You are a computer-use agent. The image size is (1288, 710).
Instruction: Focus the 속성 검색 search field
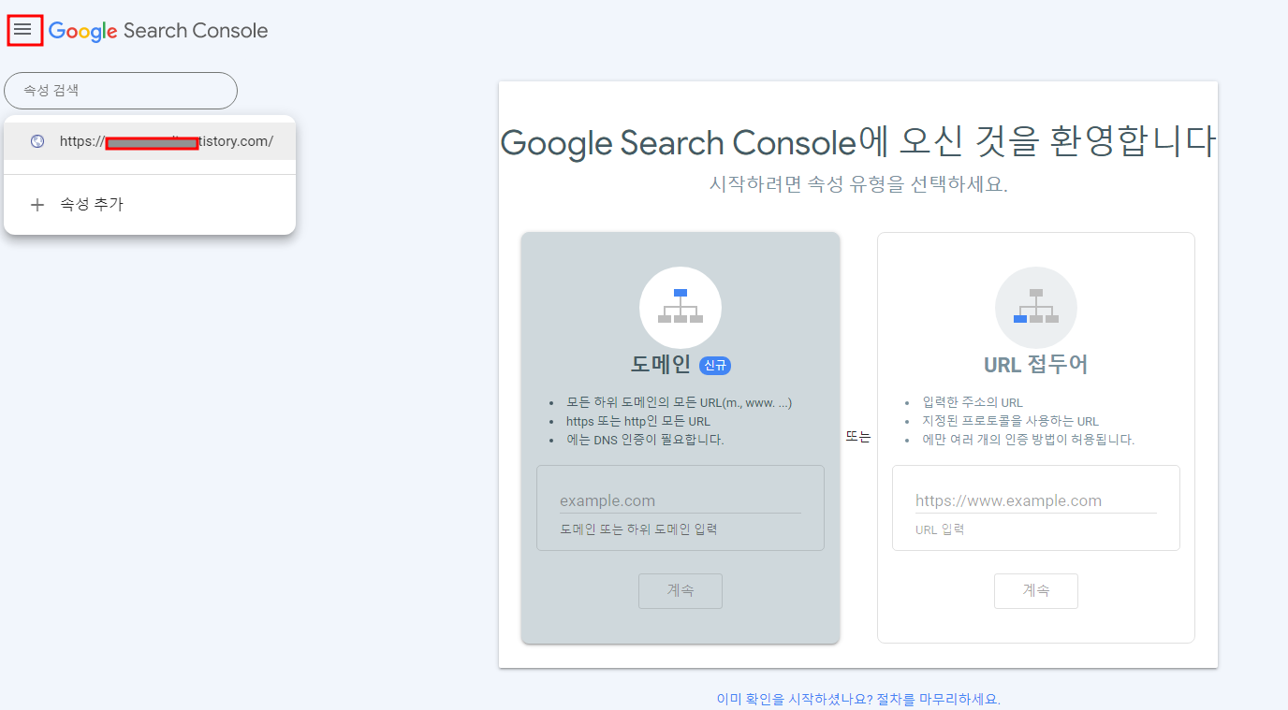click(x=121, y=91)
